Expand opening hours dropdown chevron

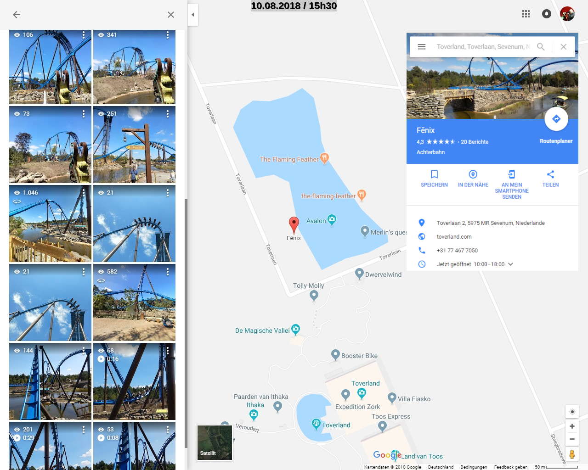510,264
